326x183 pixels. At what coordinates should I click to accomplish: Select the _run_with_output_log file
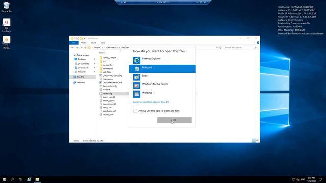(113, 76)
